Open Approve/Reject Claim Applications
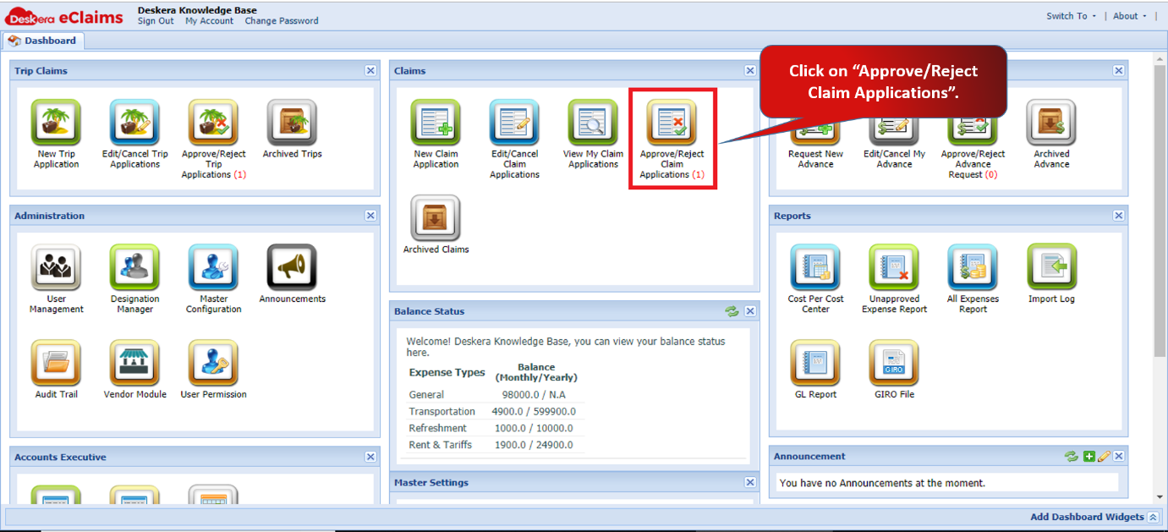 pyautogui.click(x=672, y=123)
